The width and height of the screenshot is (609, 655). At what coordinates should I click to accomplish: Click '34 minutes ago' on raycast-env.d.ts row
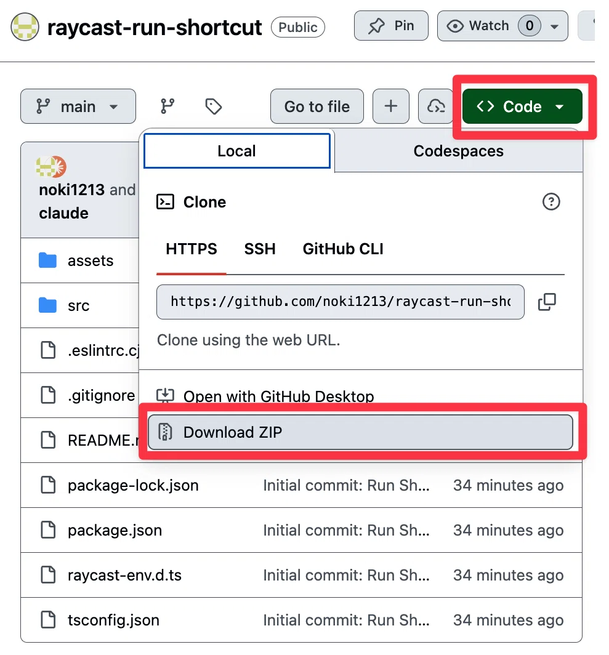[508, 575]
